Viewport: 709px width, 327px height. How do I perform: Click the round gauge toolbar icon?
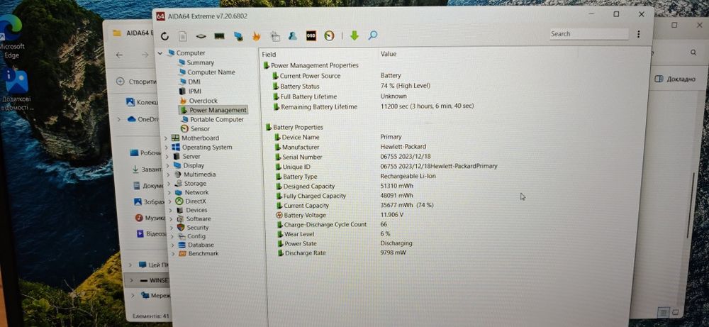[329, 35]
